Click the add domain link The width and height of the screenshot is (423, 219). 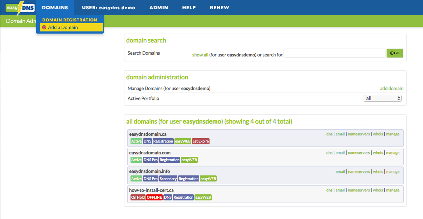(392, 89)
